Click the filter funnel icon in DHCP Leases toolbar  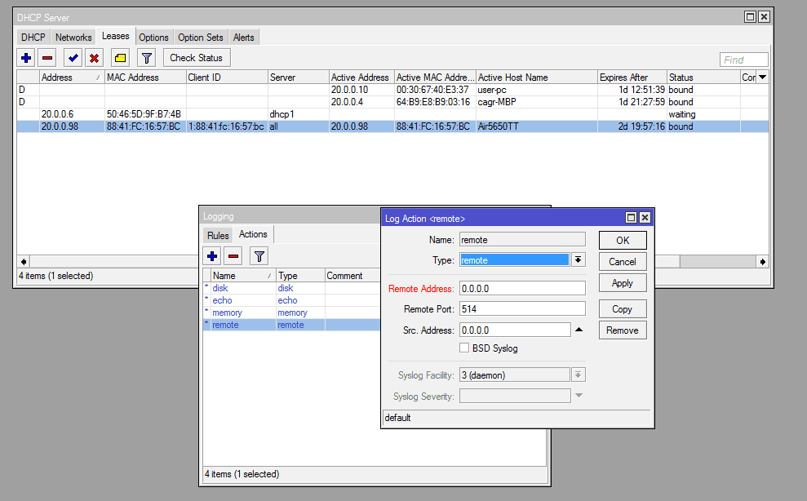(146, 58)
